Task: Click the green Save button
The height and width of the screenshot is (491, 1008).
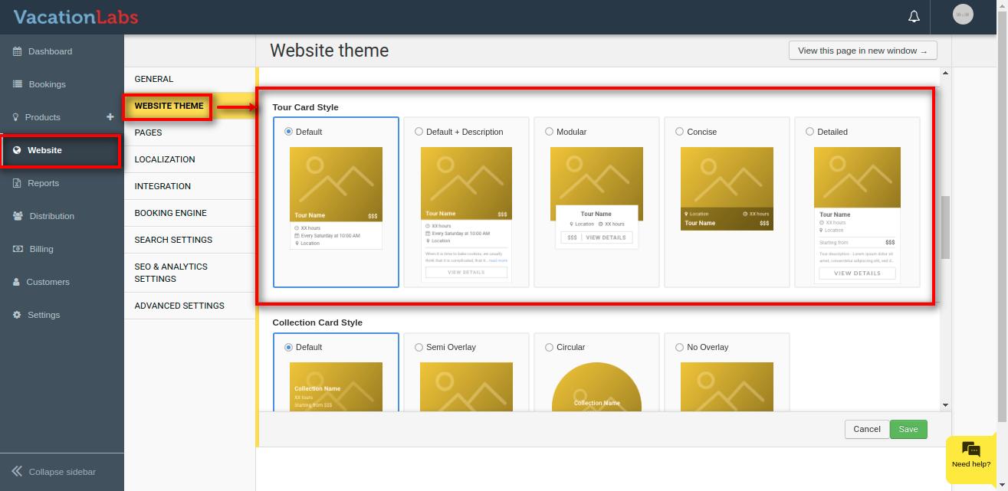Action: click(x=908, y=429)
